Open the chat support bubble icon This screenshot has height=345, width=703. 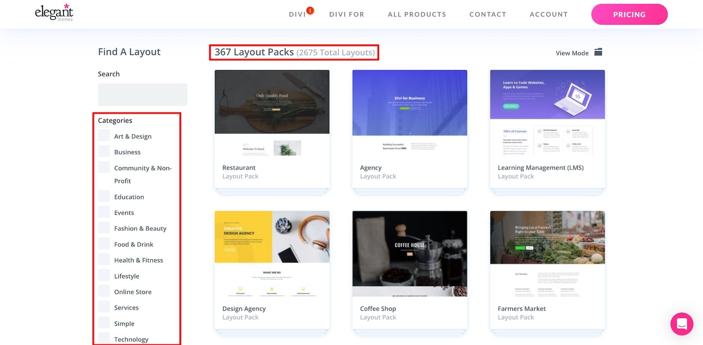(682, 324)
